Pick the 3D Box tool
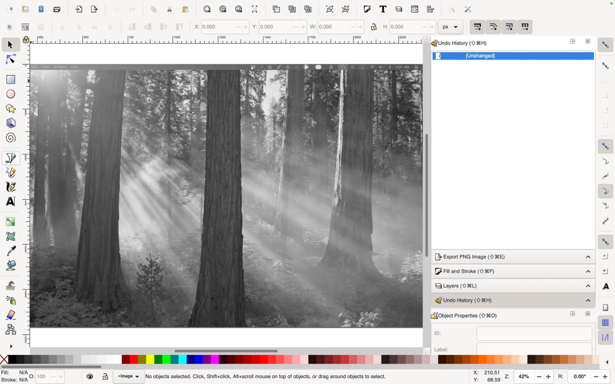The height and width of the screenshot is (384, 615). pos(10,123)
